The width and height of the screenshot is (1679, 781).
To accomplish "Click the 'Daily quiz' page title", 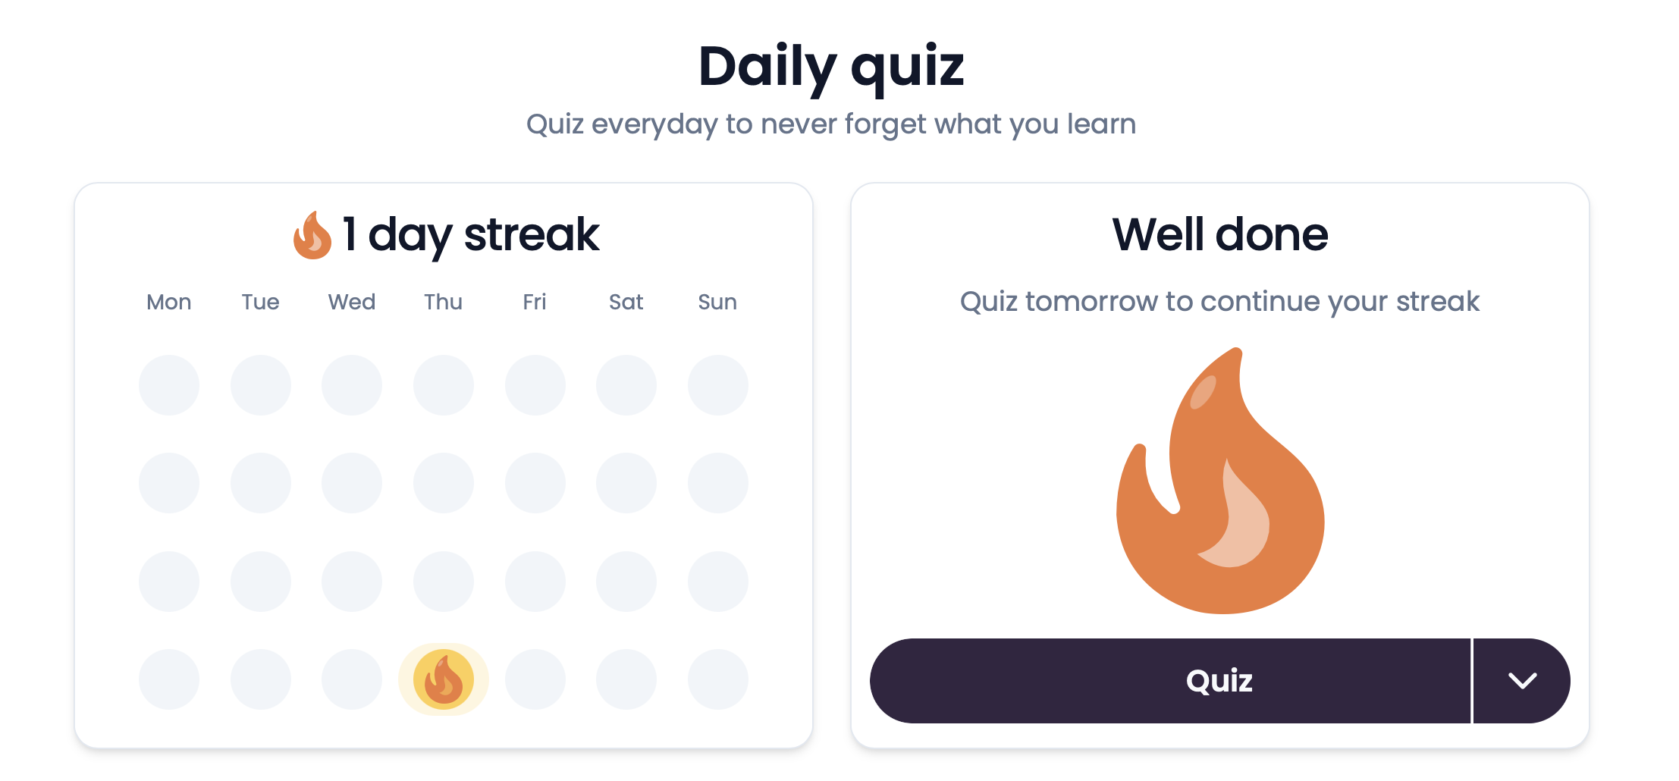I will (831, 67).
